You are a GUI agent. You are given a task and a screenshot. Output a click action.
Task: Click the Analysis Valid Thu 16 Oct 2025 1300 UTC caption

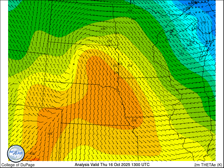click(112, 165)
